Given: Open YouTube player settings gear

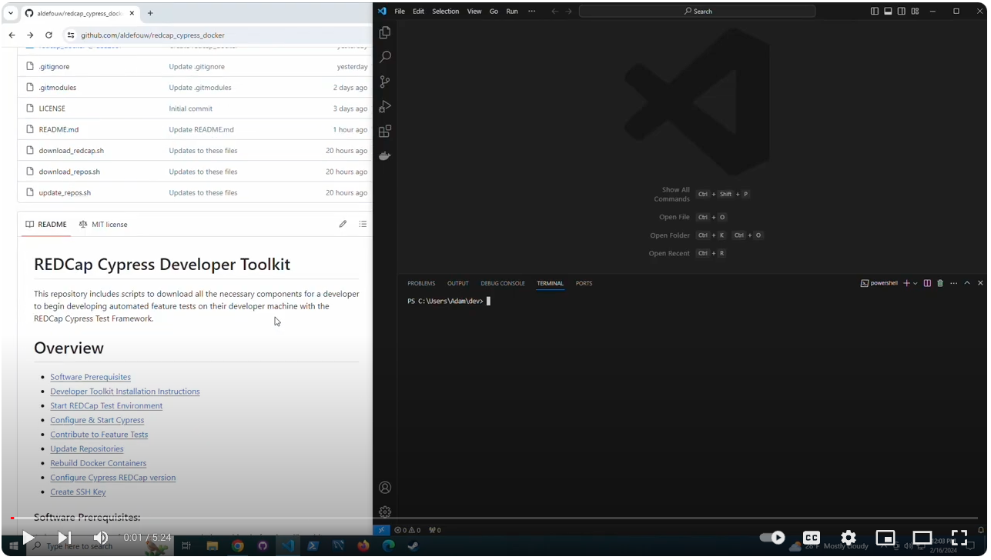Looking at the screenshot, I should coord(848,538).
